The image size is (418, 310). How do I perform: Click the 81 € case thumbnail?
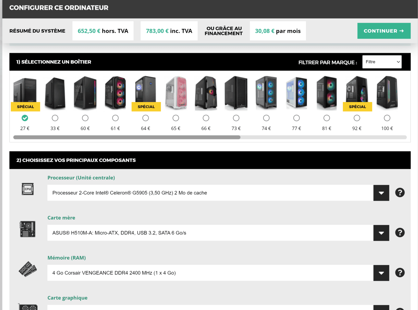coord(327,93)
